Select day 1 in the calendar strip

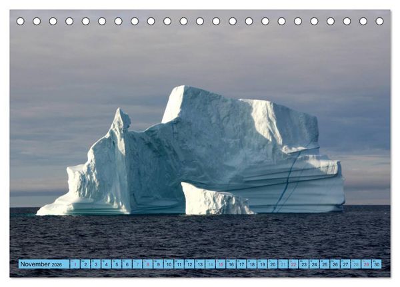click(75, 264)
